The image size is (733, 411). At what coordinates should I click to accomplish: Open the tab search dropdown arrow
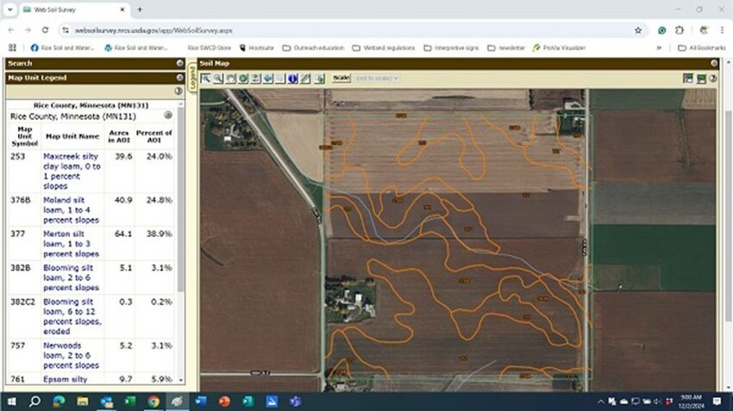coord(9,9)
